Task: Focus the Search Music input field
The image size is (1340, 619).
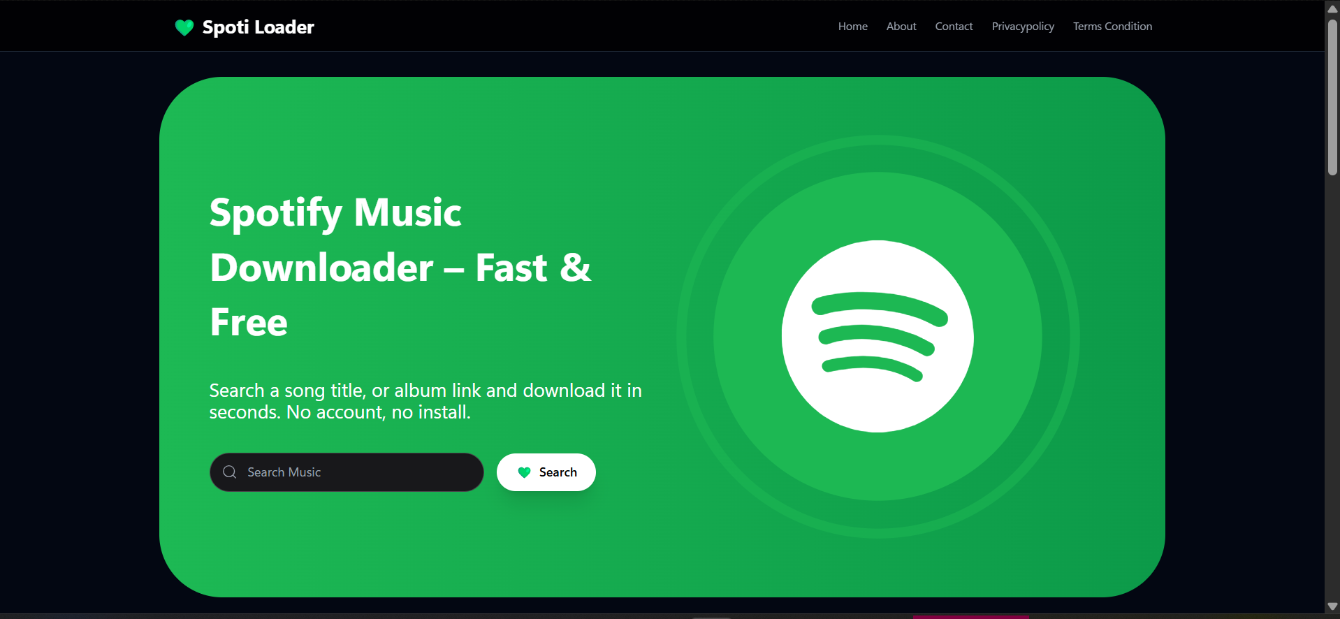Action: pos(347,472)
